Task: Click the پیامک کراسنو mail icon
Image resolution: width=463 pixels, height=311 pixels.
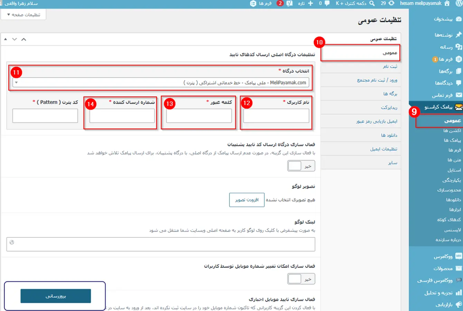Action: pos(459,107)
